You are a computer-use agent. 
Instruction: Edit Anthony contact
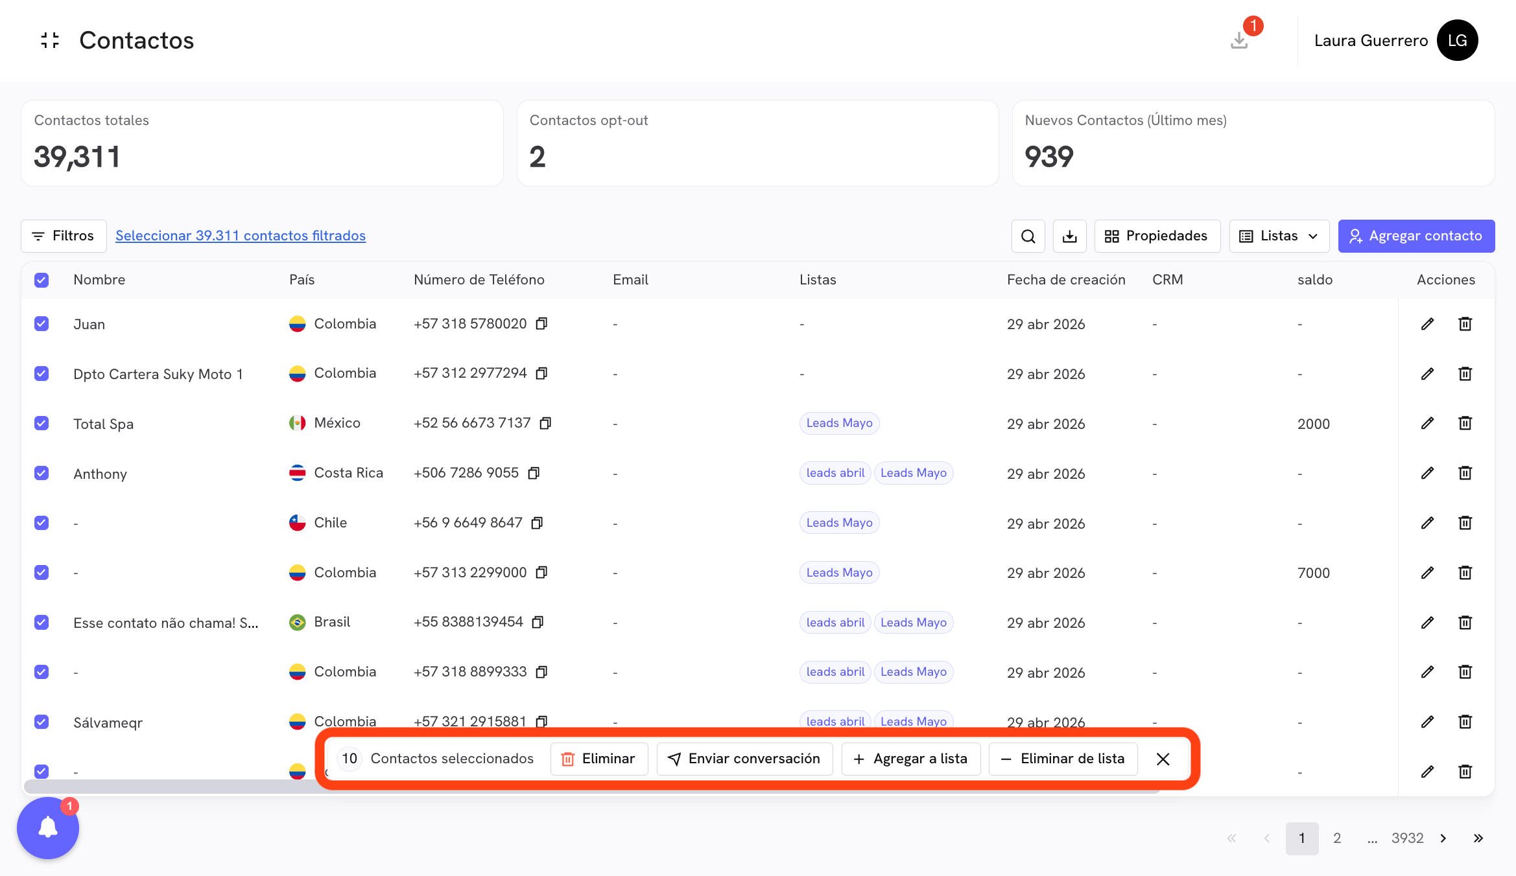click(x=1427, y=473)
